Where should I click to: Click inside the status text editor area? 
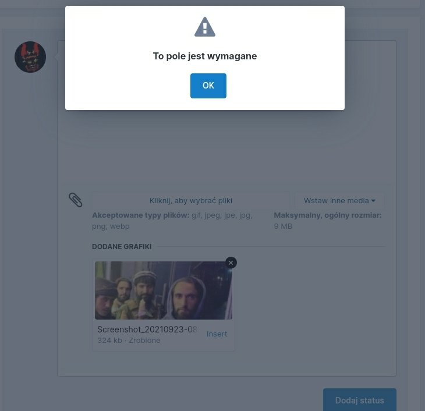pyautogui.click(x=226, y=146)
